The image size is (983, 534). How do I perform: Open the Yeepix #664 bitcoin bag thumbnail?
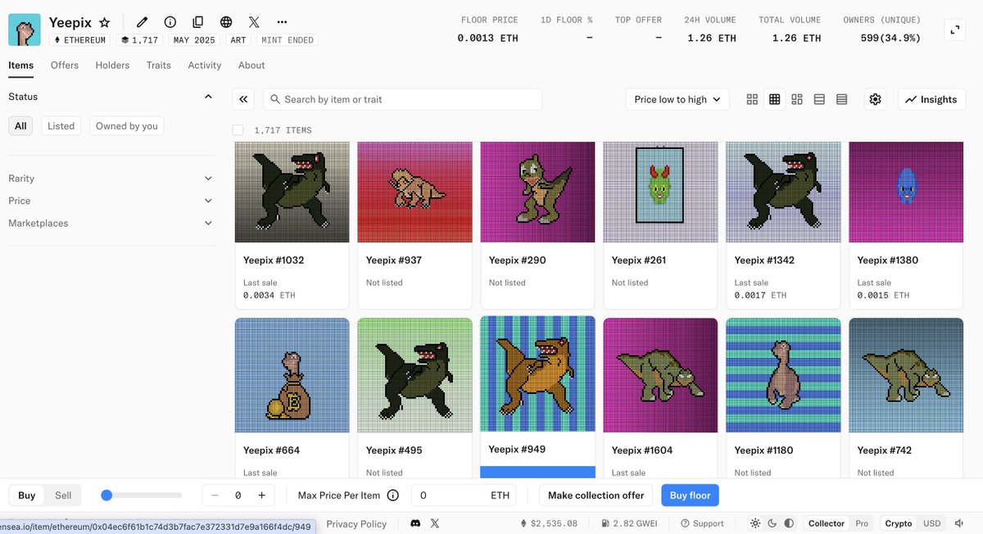click(292, 375)
